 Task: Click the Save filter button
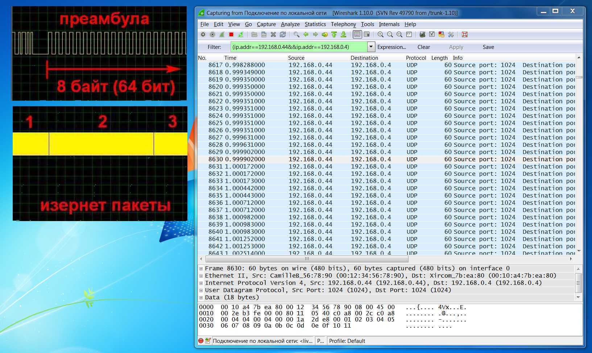tap(488, 47)
